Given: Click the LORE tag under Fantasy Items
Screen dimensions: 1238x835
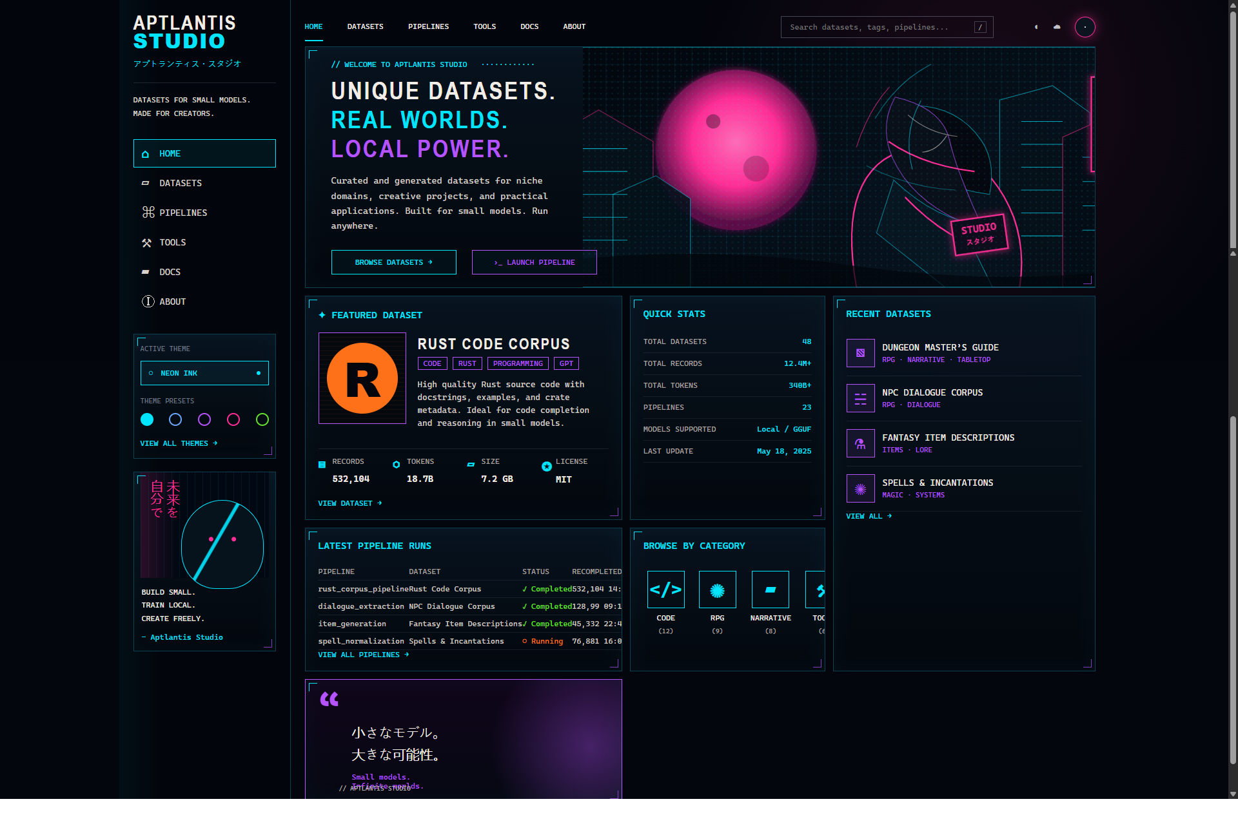Looking at the screenshot, I should (924, 450).
